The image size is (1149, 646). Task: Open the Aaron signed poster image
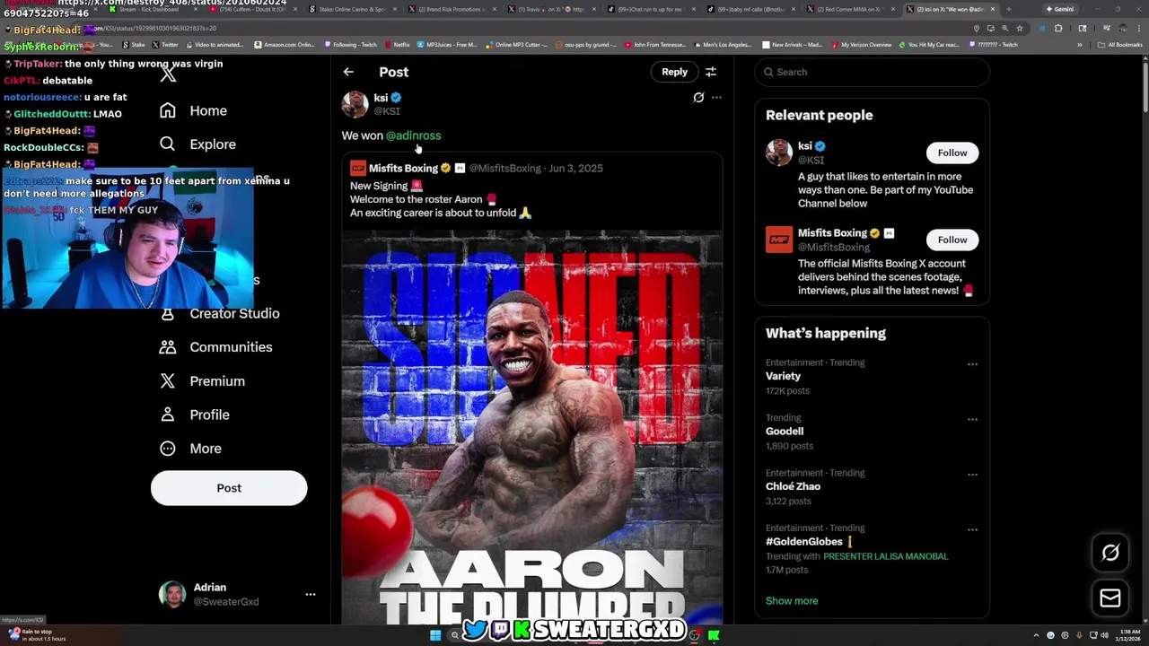[x=531, y=426]
